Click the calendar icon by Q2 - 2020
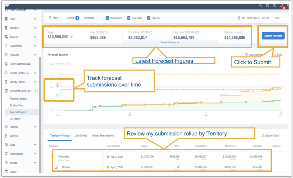The height and width of the screenshot is (178, 293). [x=239, y=18]
